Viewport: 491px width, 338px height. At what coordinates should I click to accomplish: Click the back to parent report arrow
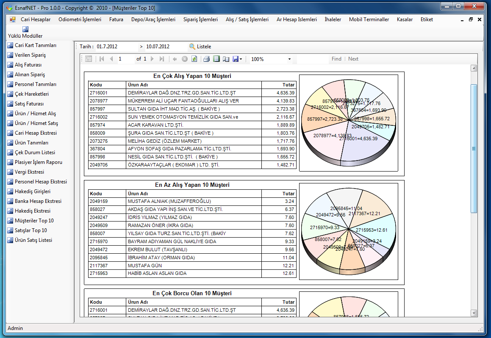tap(175, 59)
